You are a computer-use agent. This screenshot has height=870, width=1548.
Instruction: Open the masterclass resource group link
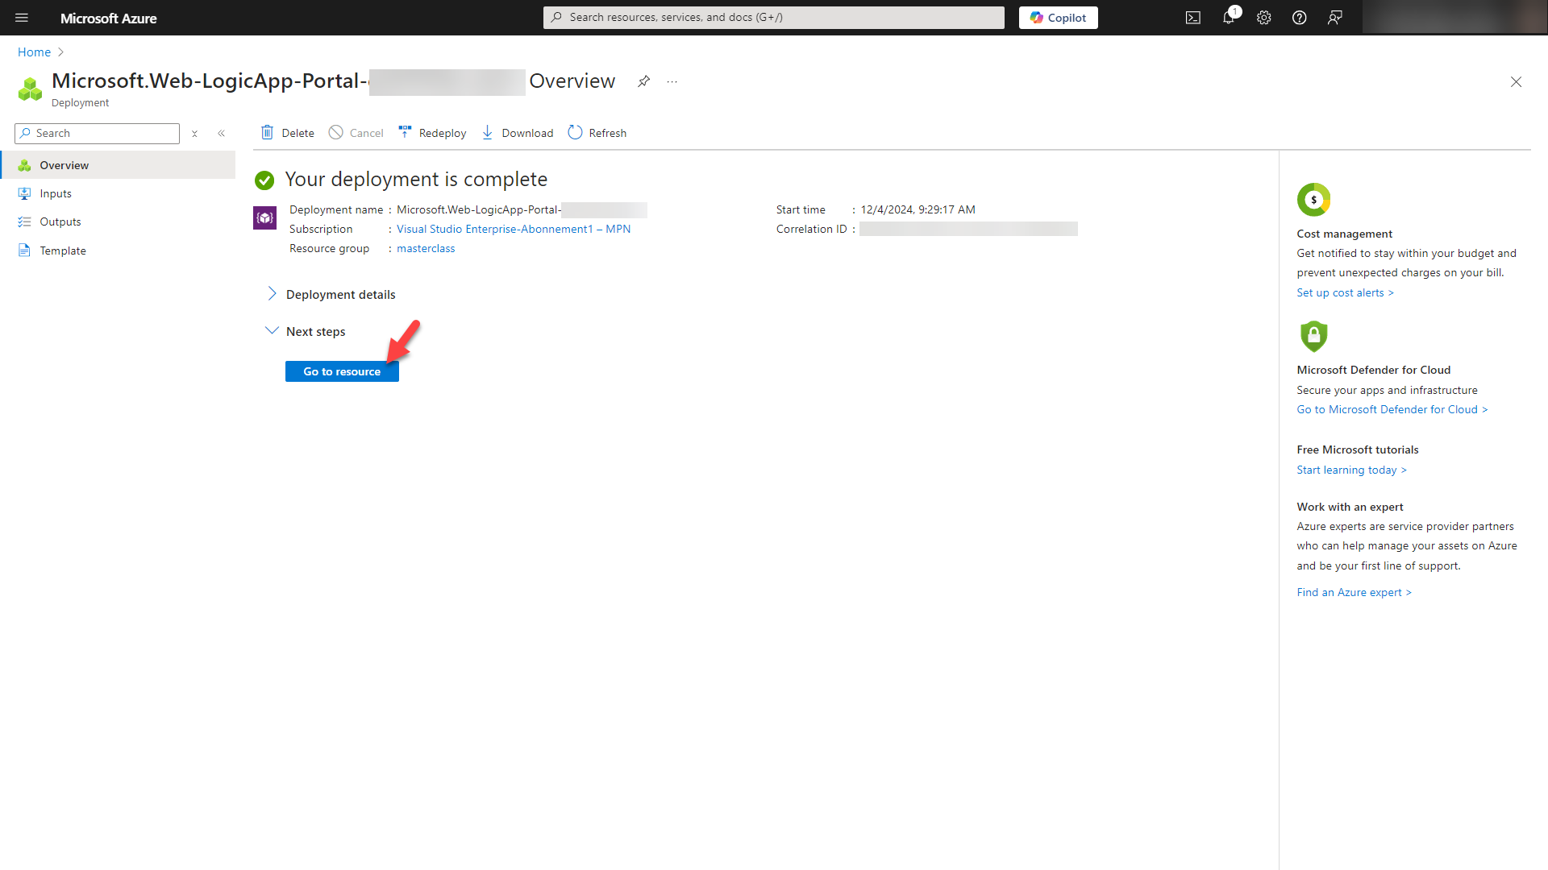[425, 248]
